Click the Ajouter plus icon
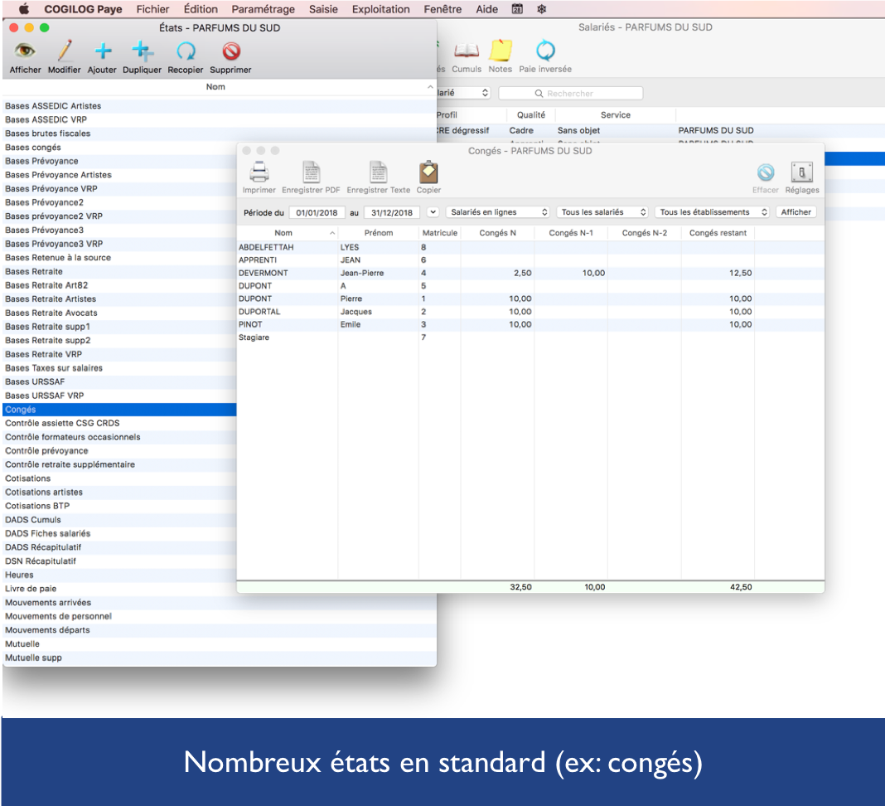885x806 pixels. (102, 51)
